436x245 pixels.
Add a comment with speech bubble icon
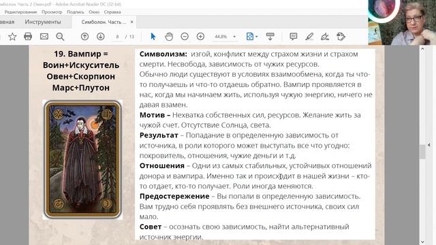click(294, 36)
